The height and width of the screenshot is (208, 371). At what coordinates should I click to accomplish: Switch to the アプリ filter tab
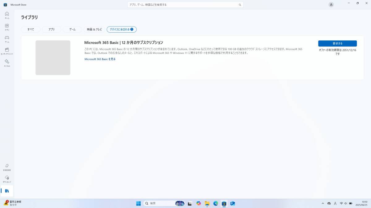point(51,29)
